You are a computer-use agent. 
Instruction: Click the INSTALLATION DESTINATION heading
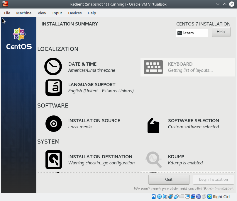tap(100, 156)
